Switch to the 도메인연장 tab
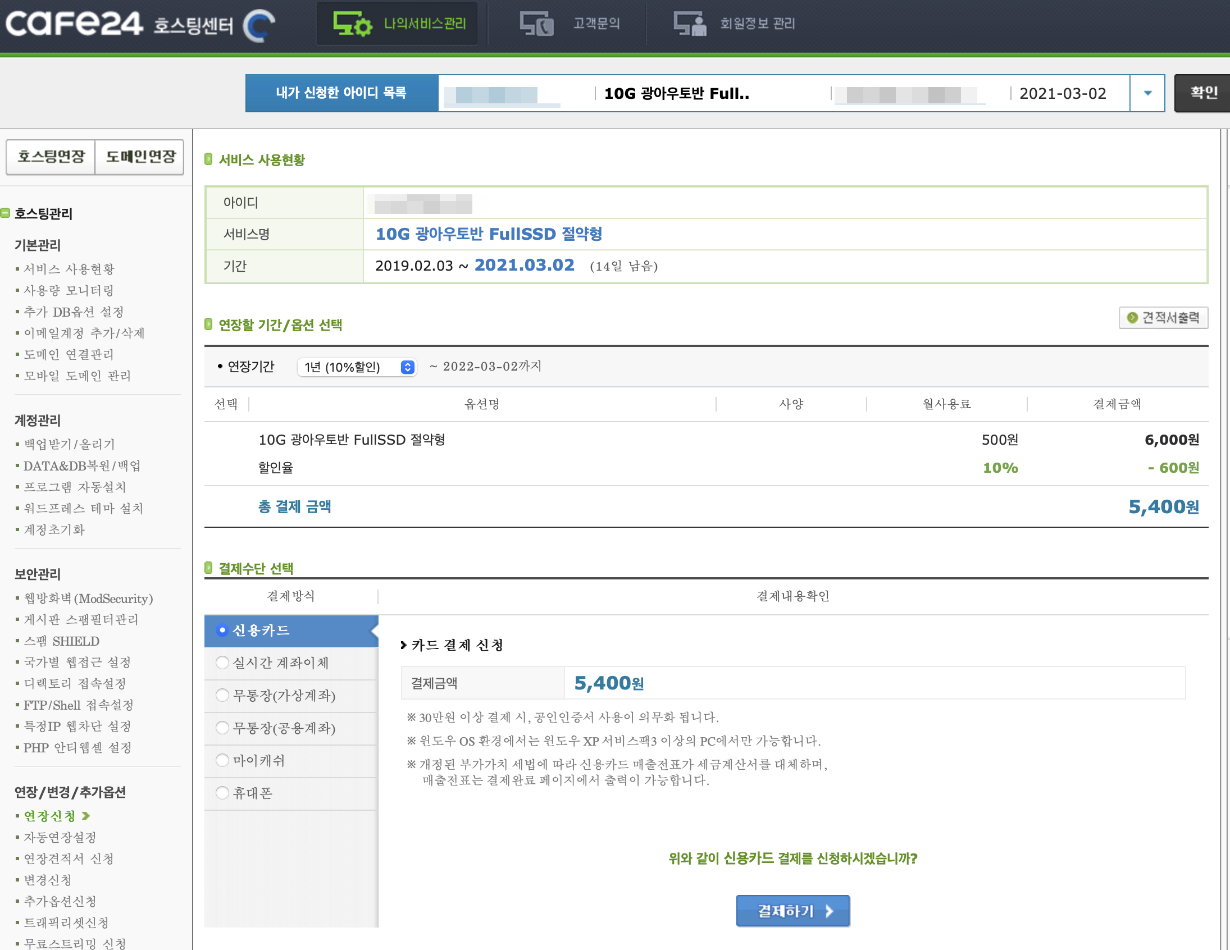 point(140,157)
